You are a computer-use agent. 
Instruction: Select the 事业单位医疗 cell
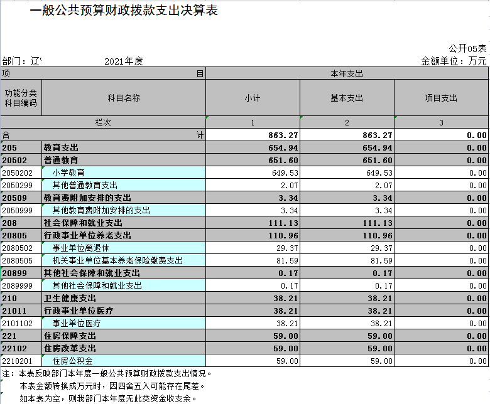pyautogui.click(x=123, y=323)
